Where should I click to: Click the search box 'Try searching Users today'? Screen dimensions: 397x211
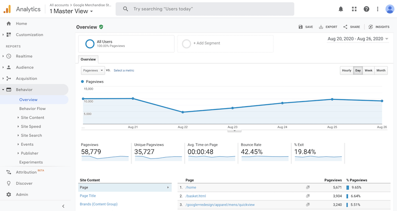[x=205, y=9]
